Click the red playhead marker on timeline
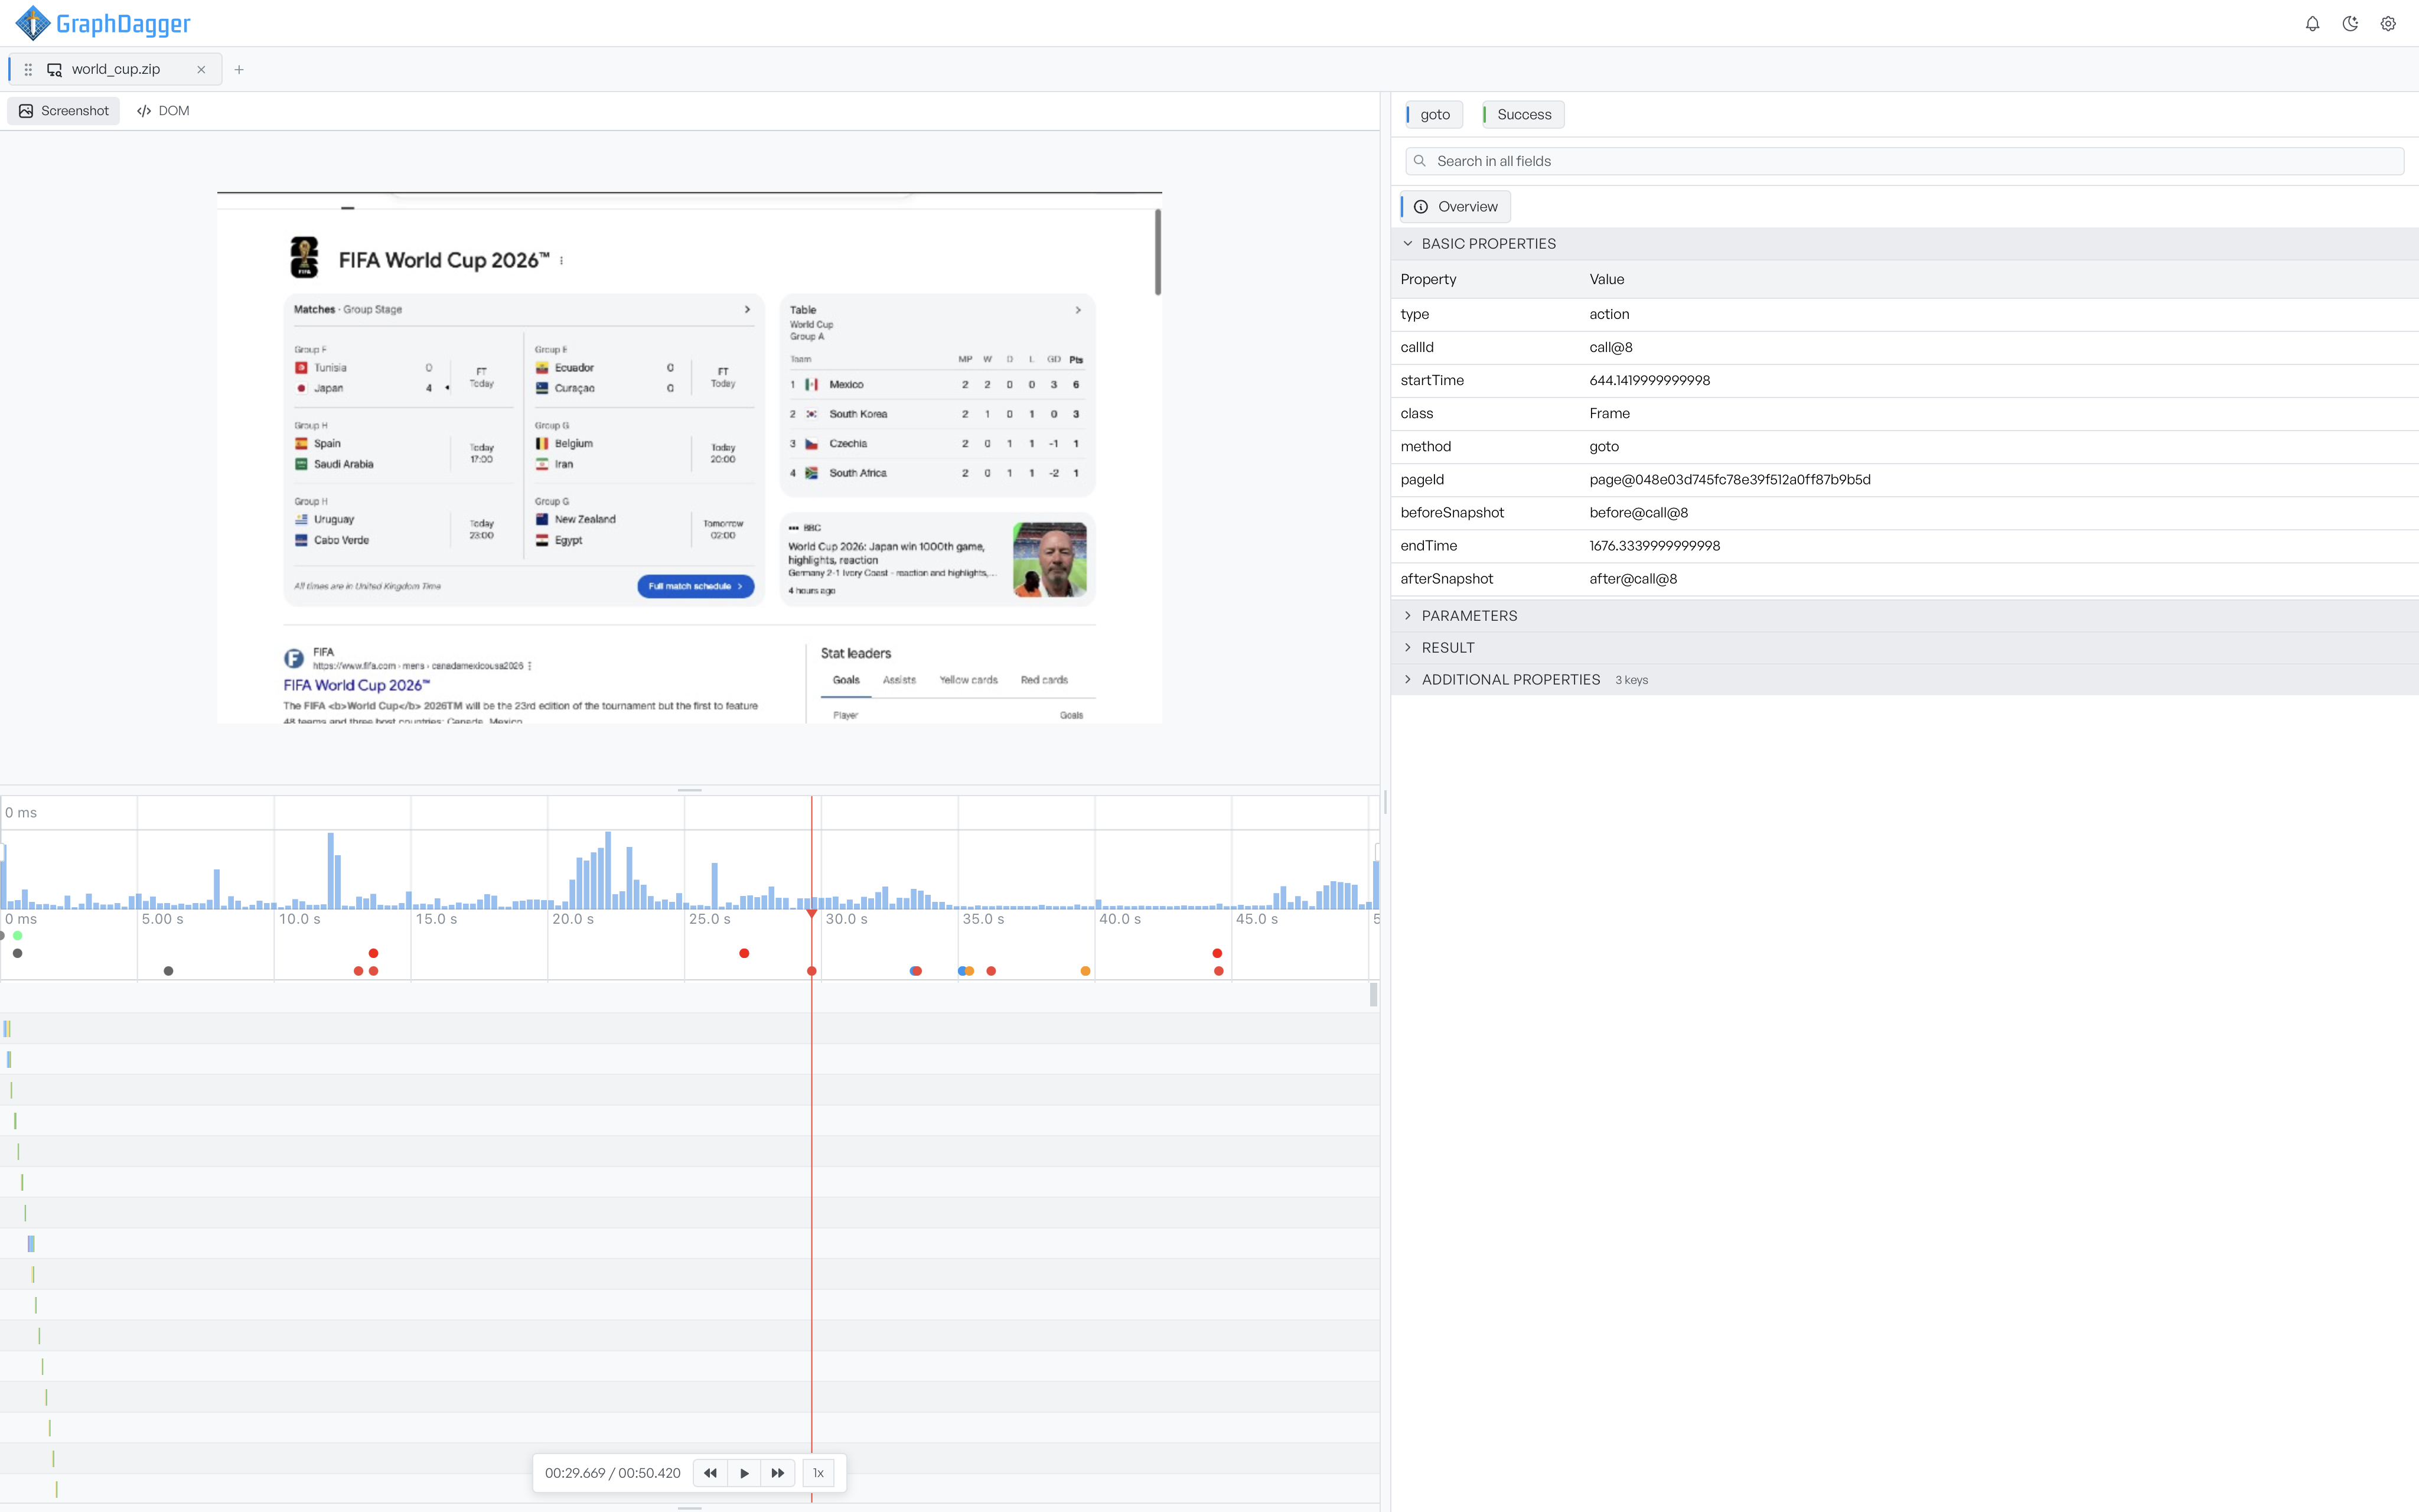This screenshot has height=1512, width=2419. pos(811,914)
